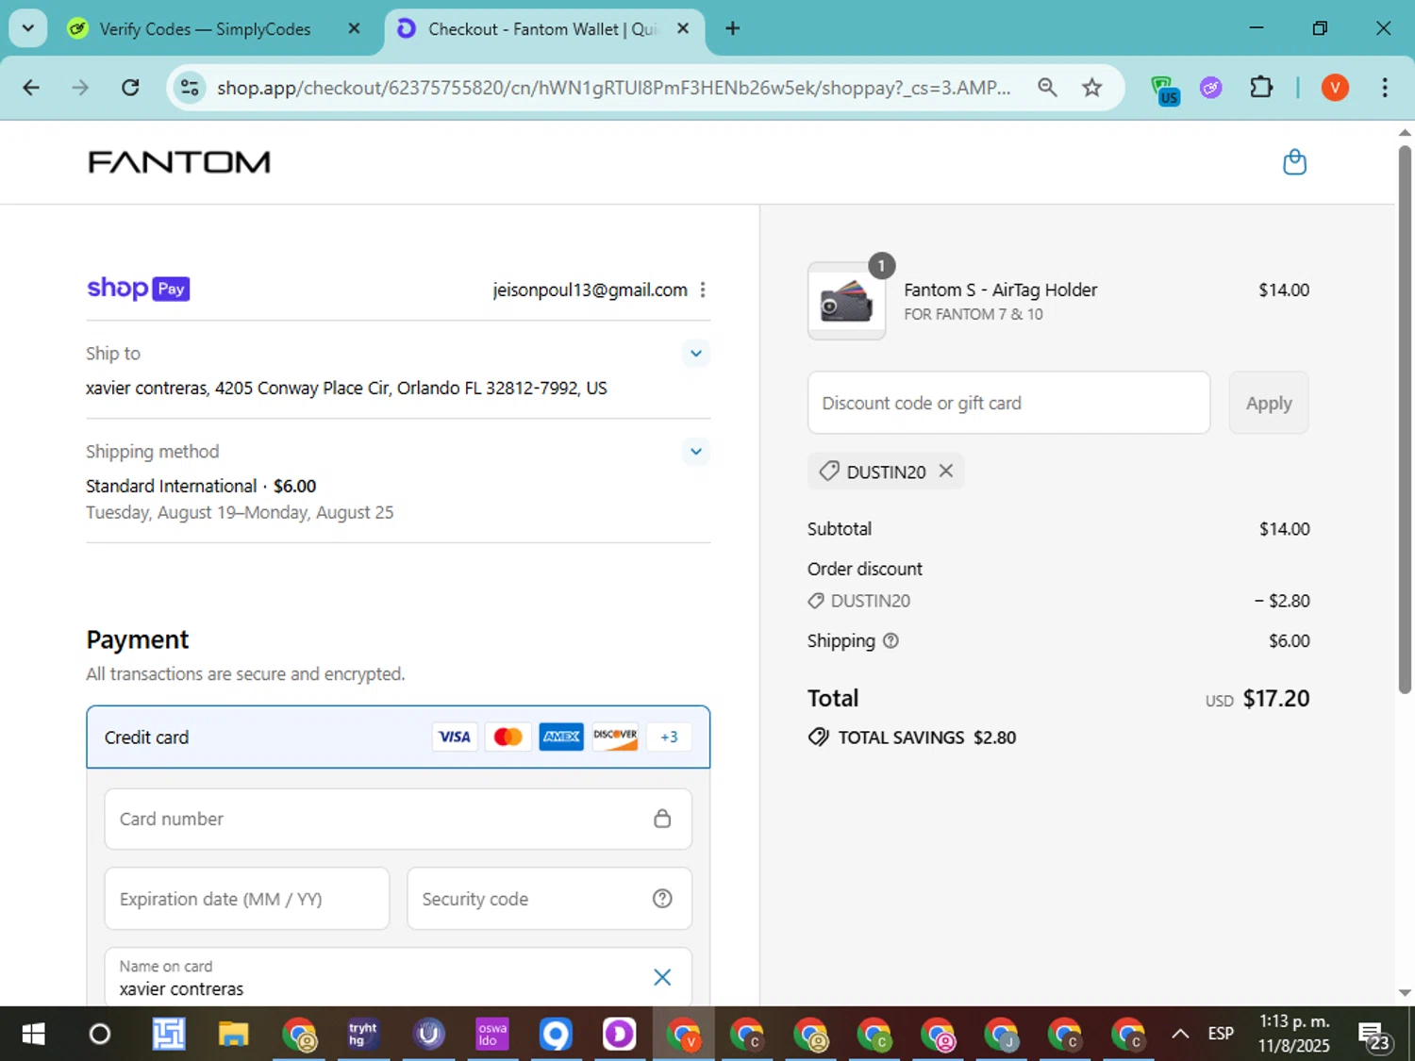Focus the Security code field
Viewport: 1415px width, 1061px height.
(549, 899)
